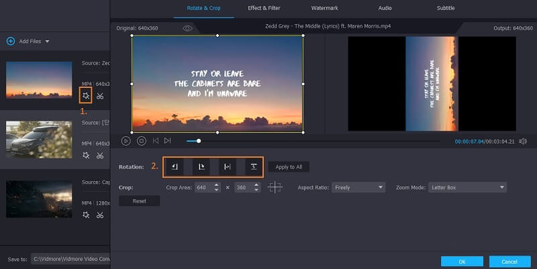This screenshot has width=537, height=269.
Task: Expand the Zoom Mode dropdown
Action: click(467, 188)
